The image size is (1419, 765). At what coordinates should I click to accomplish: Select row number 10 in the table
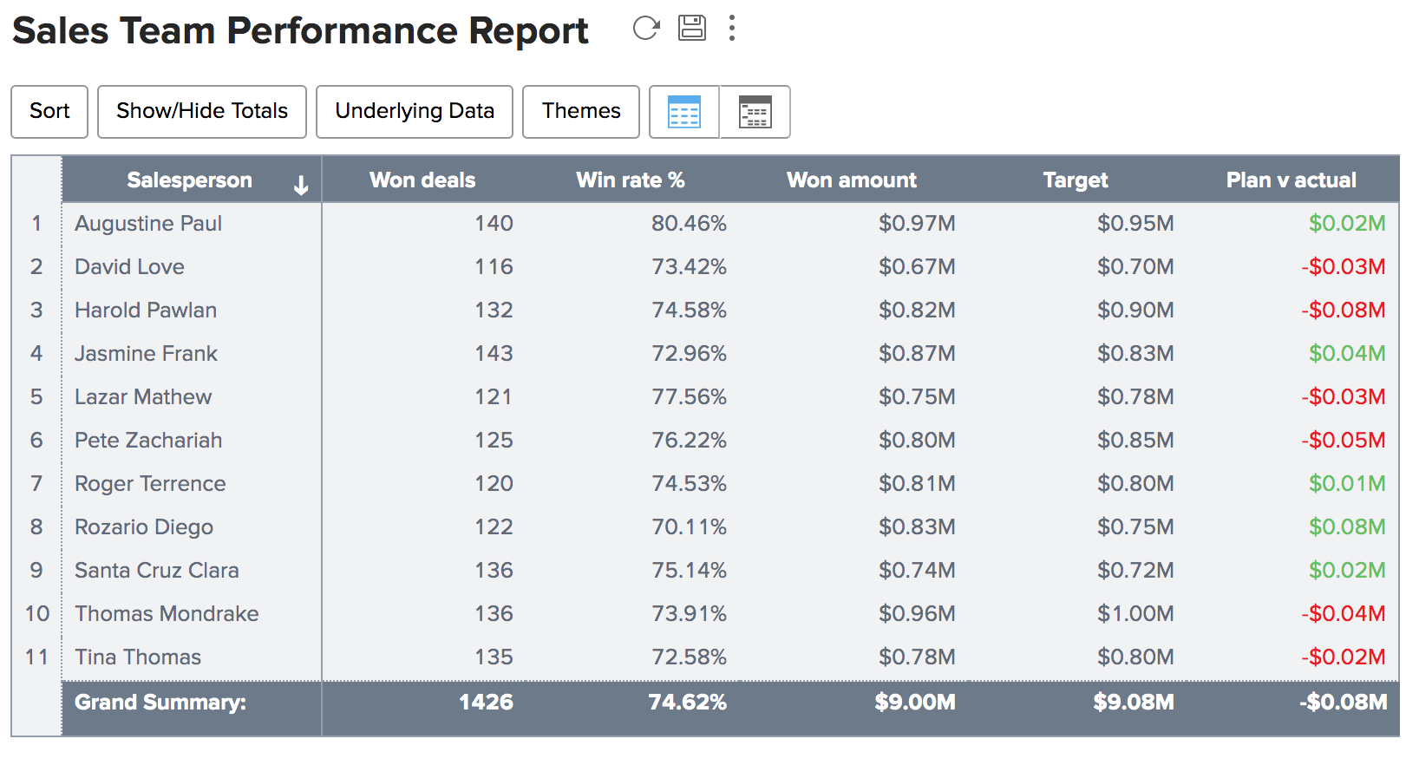tap(37, 614)
